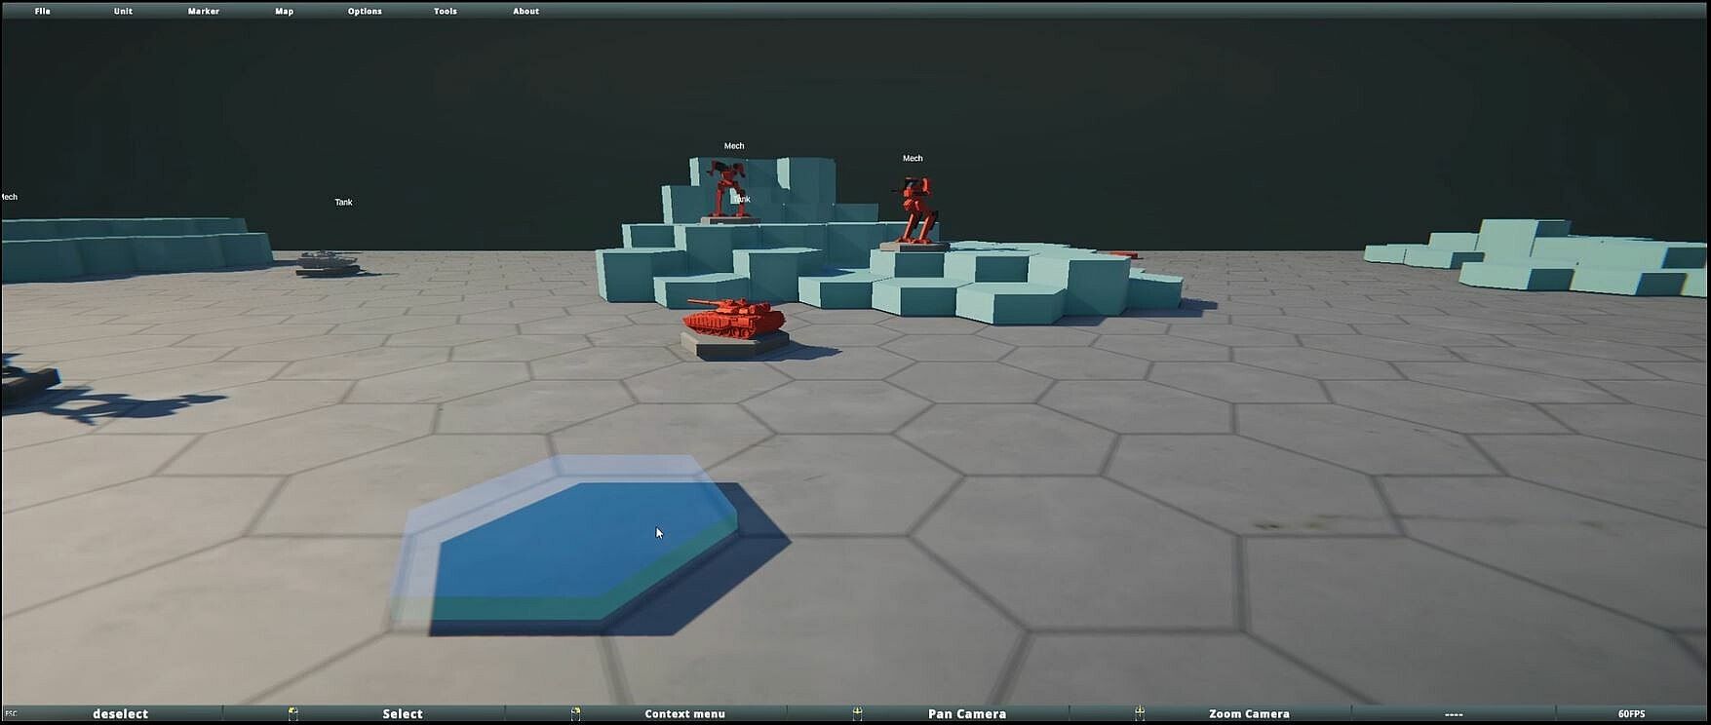Open the Options menu
Image resolution: width=1711 pixels, height=725 pixels.
coord(365,11)
